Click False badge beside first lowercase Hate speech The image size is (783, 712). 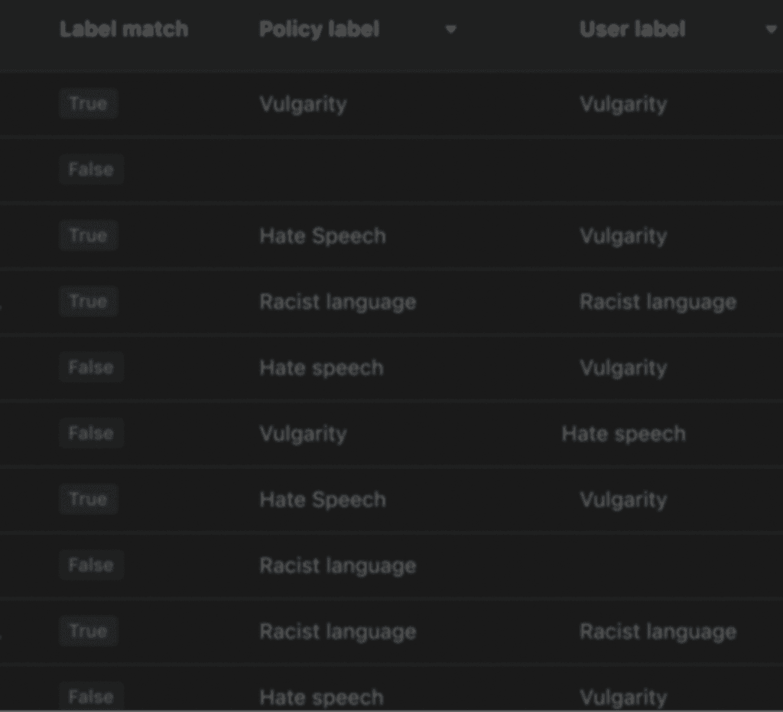pos(92,367)
